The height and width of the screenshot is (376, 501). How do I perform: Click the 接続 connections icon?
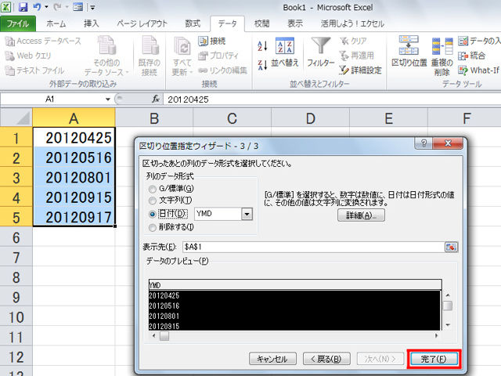[x=203, y=42]
